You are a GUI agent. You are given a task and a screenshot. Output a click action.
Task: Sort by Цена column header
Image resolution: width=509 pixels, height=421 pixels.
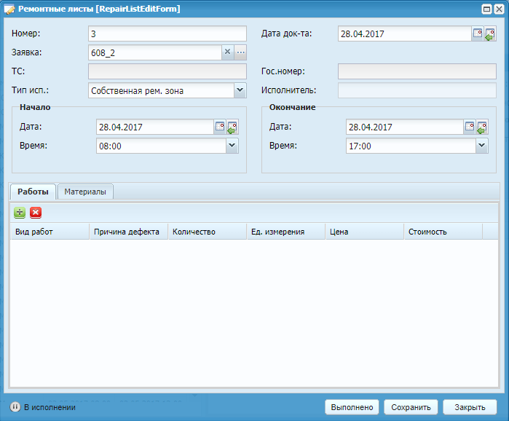[365, 232]
